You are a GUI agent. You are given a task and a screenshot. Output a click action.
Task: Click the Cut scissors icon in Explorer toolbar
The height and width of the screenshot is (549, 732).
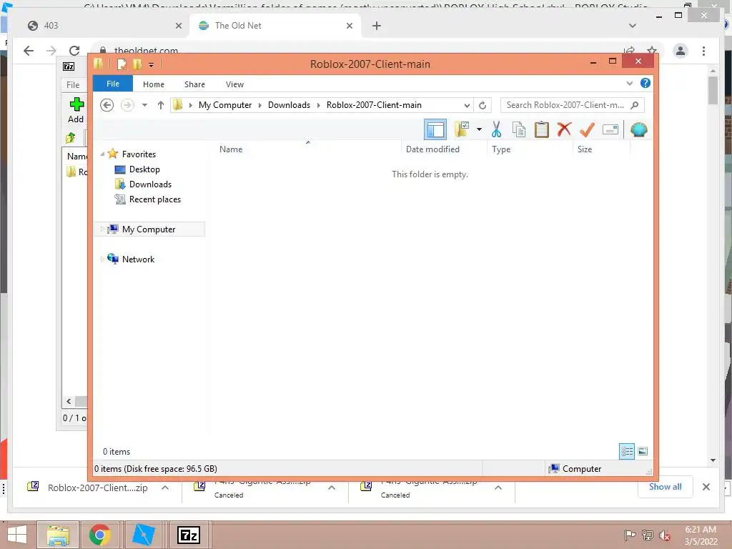pyautogui.click(x=496, y=129)
